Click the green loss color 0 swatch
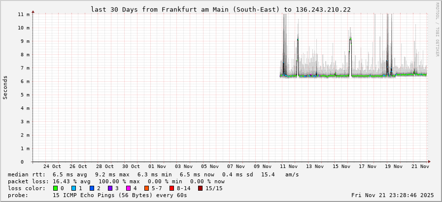 56,188
